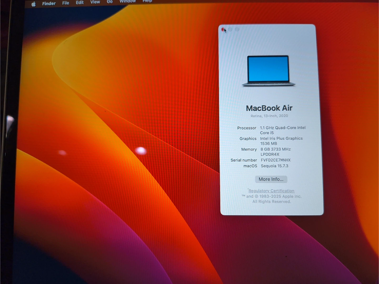
Task: Click the 8 GB 3733 MHz memory text
Action: point(276,149)
